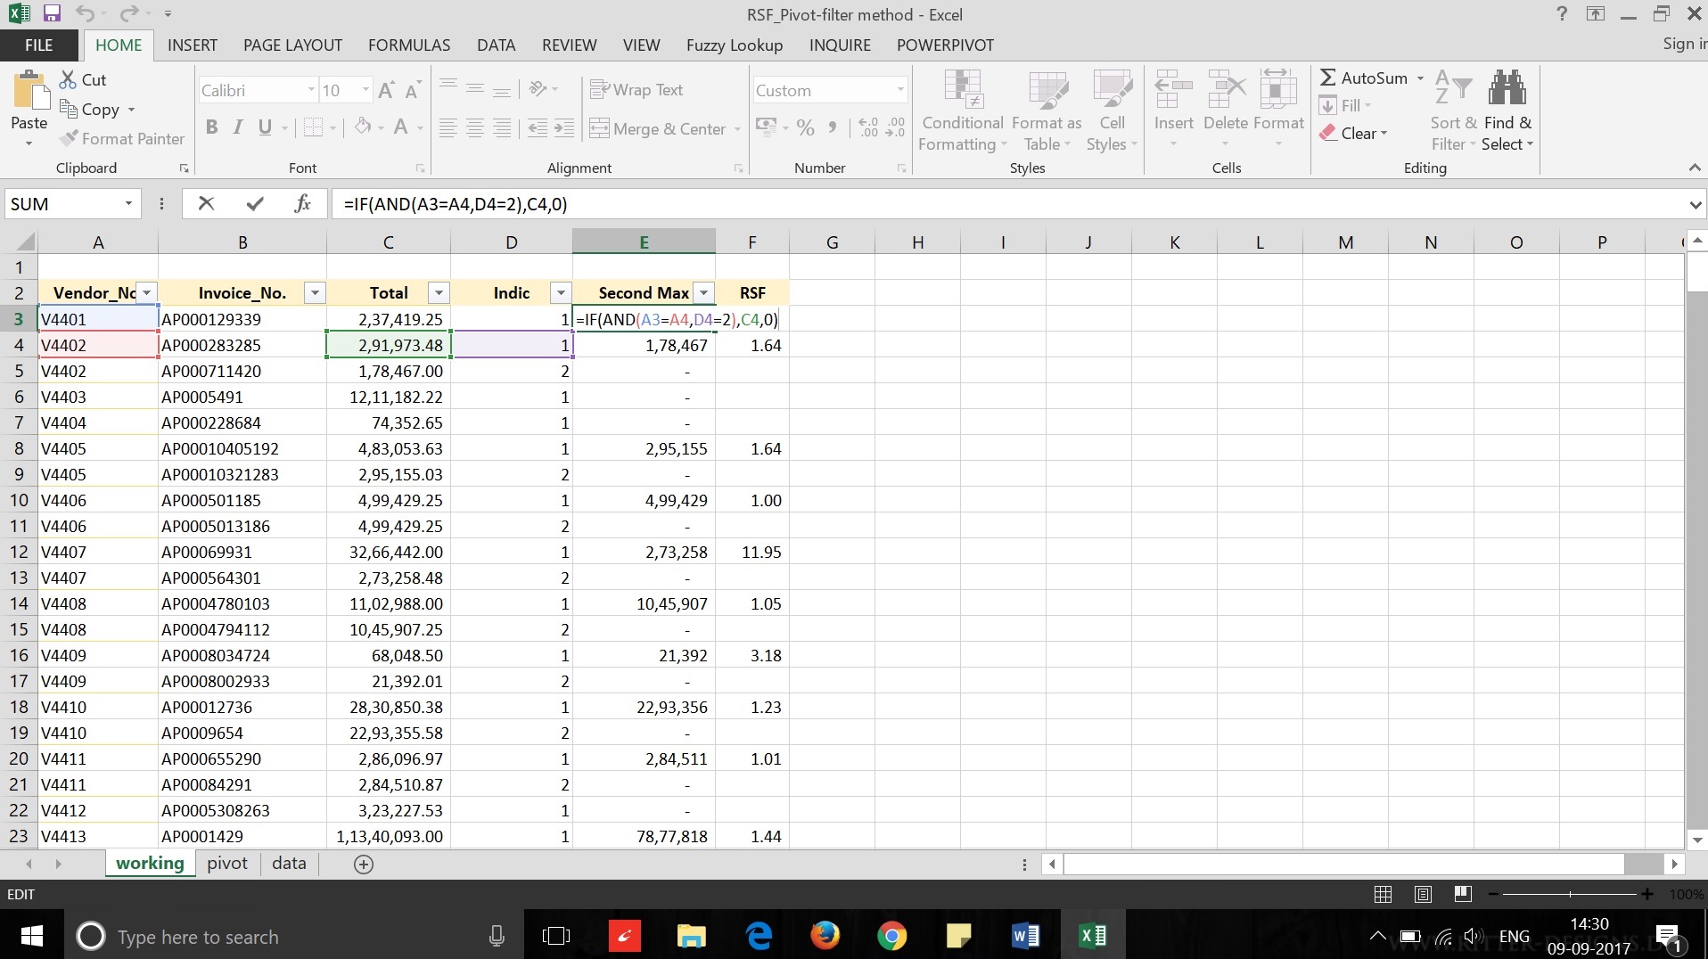Screen dimensions: 1708x959
Task: Click the Comma Style icon
Action: (832, 127)
